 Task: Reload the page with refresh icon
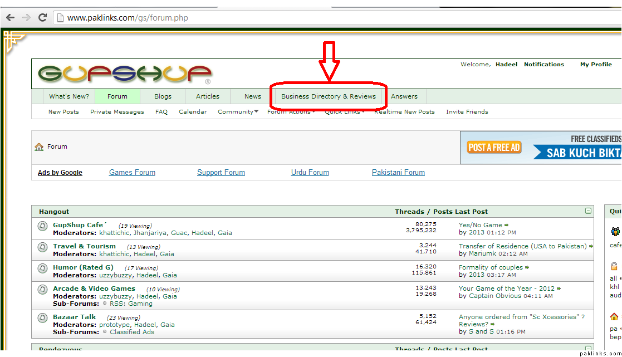pyautogui.click(x=42, y=17)
